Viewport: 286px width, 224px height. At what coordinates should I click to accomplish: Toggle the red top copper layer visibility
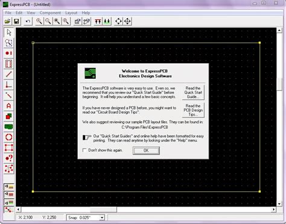tap(9, 194)
